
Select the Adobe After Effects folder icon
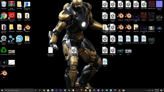point(4,27)
